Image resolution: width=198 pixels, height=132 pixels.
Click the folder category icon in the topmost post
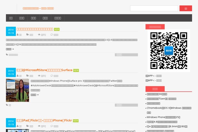[27, 35]
